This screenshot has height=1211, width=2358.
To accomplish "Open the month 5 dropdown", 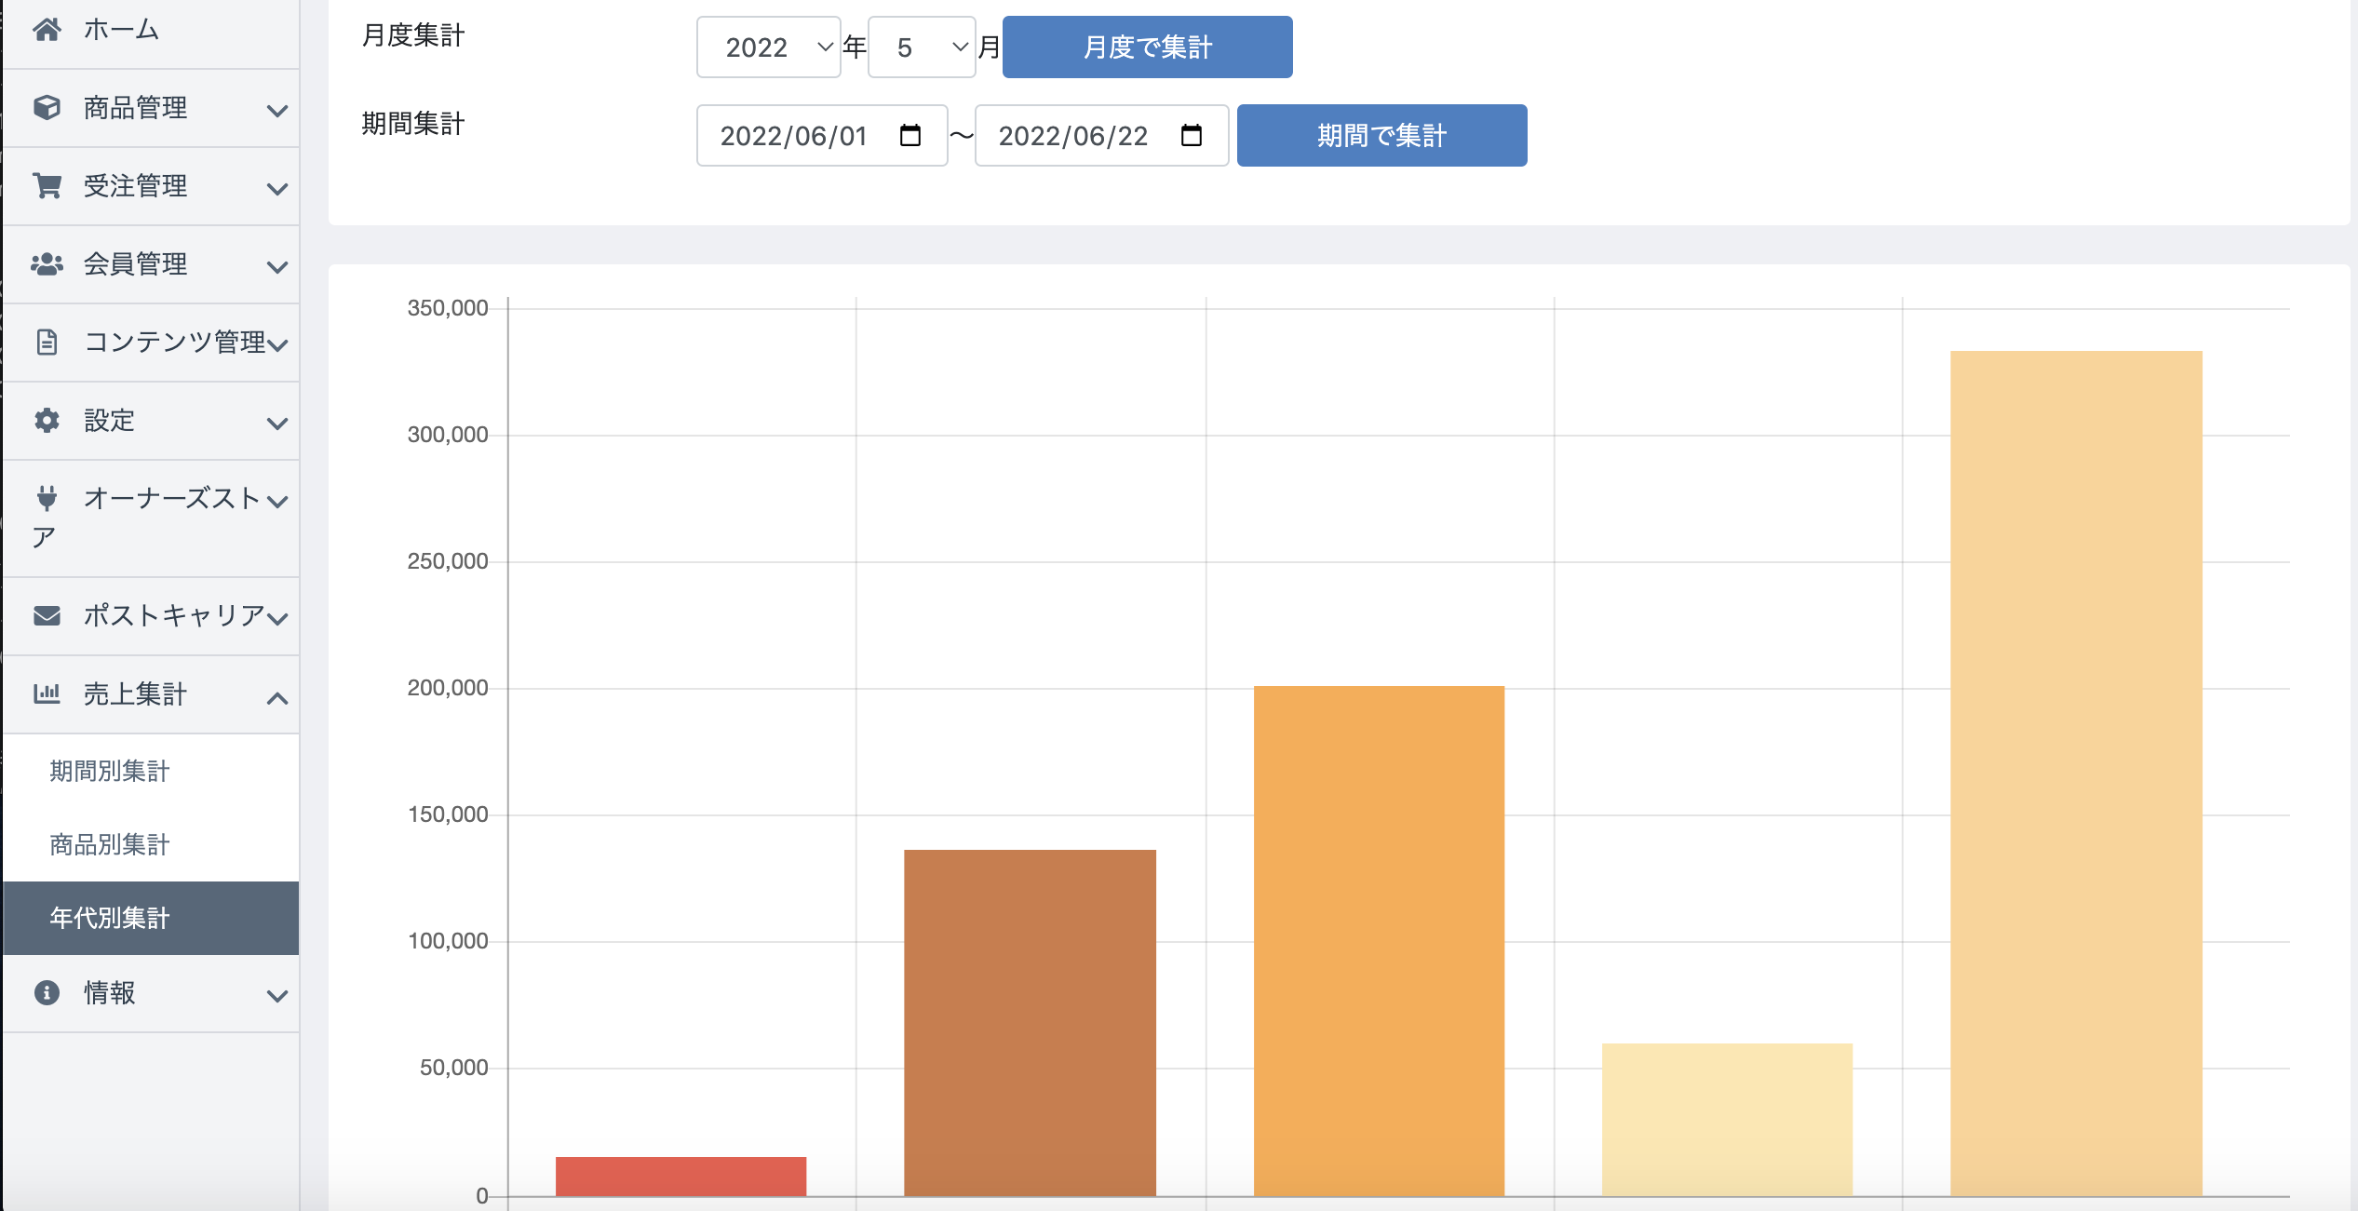I will tap(921, 47).
